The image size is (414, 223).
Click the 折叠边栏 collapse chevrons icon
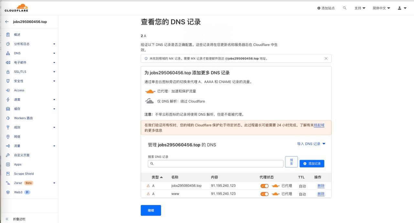pos(7,219)
